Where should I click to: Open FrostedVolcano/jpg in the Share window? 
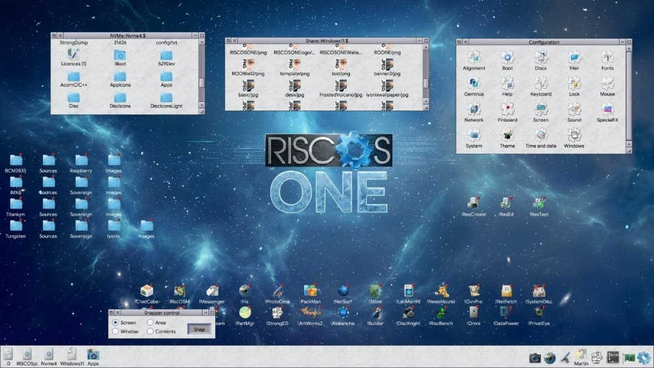[341, 89]
